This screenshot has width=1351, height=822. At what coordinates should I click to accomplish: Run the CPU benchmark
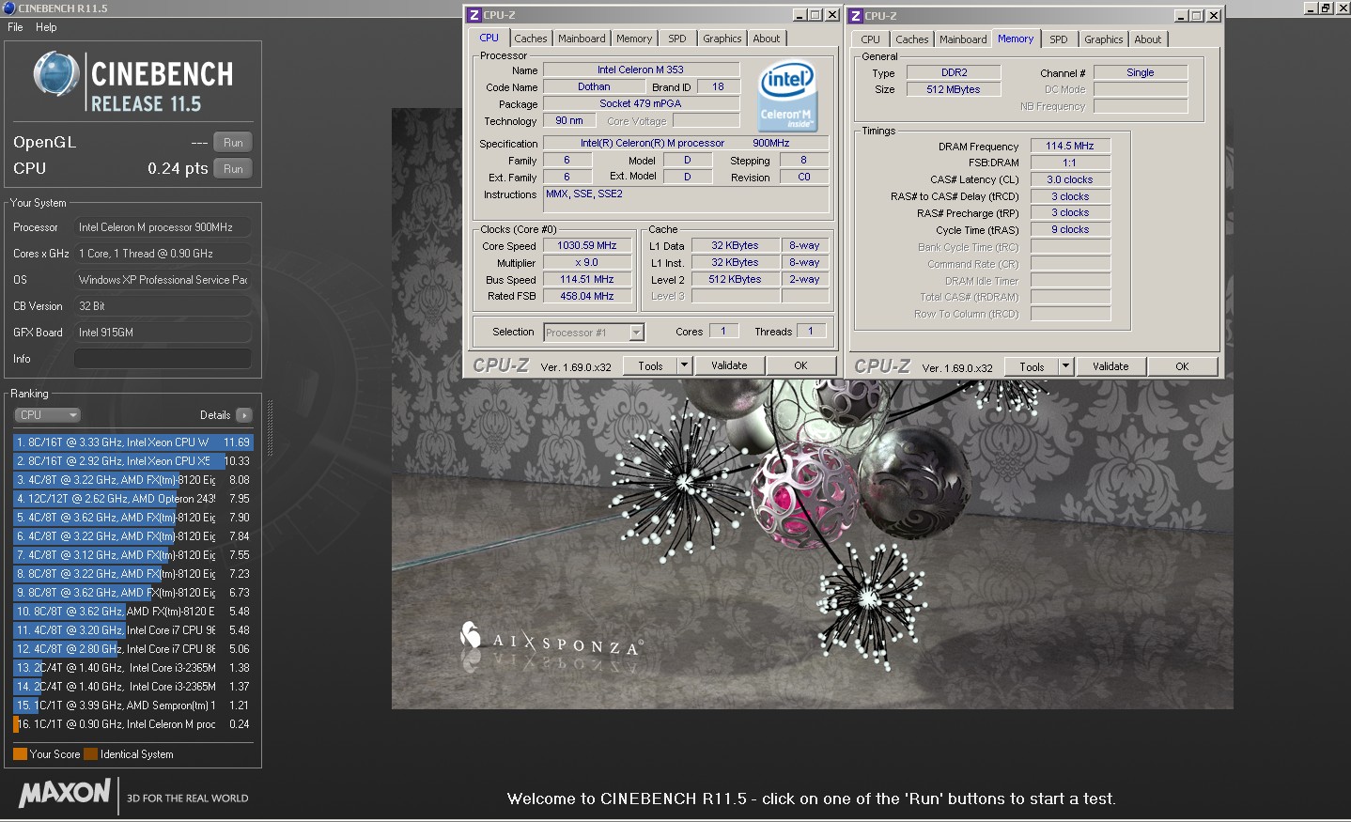233,169
